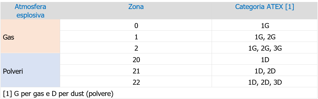Viewport: 318px width, 99px height.
Task: Click zone 21 cell
Action: [136, 70]
